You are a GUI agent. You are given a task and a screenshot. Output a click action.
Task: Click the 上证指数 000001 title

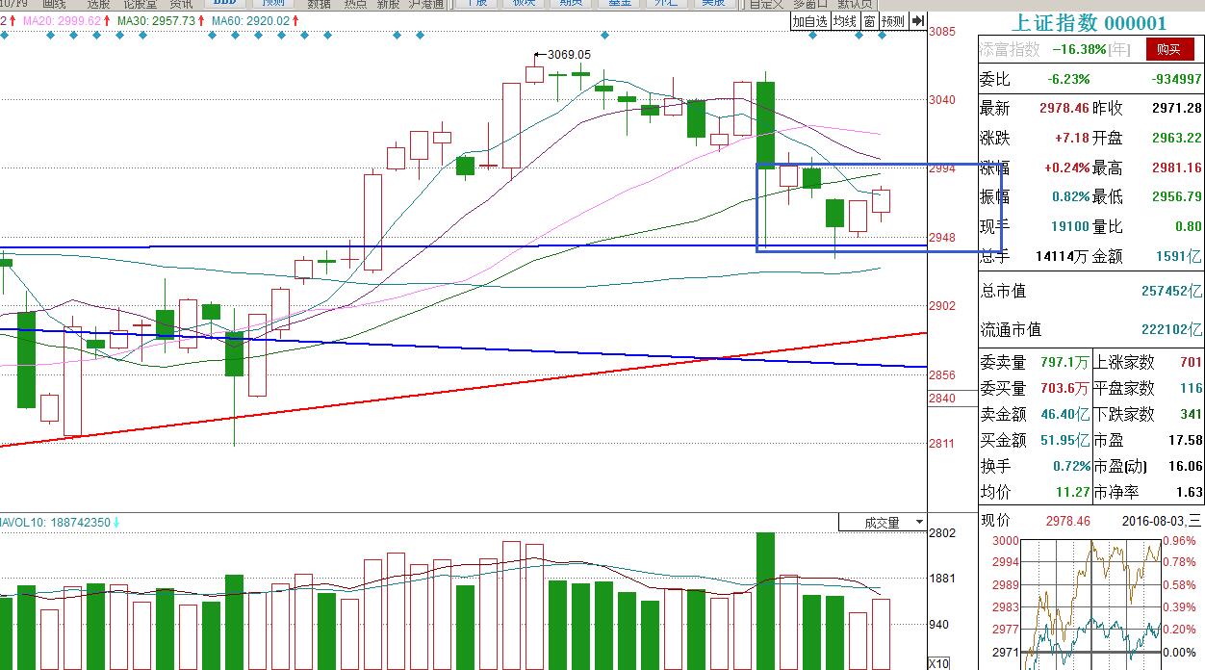(x=1089, y=23)
